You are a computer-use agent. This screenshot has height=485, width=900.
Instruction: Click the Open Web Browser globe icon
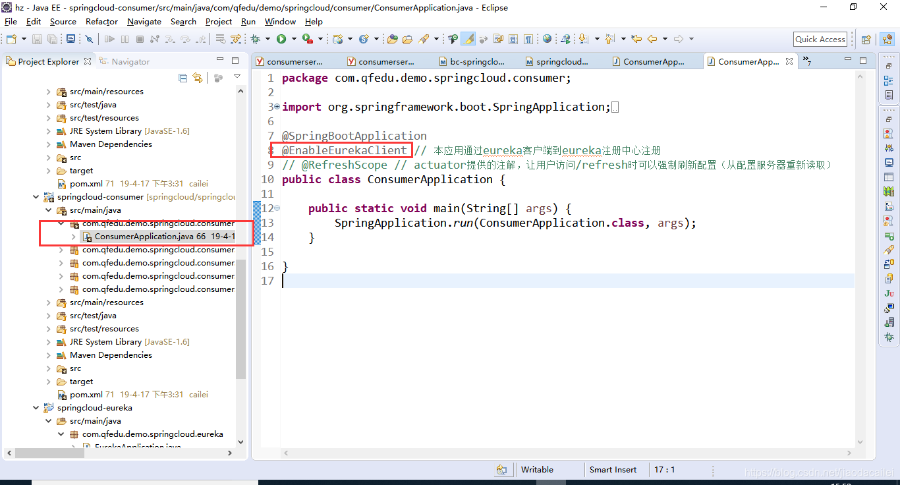[547, 39]
